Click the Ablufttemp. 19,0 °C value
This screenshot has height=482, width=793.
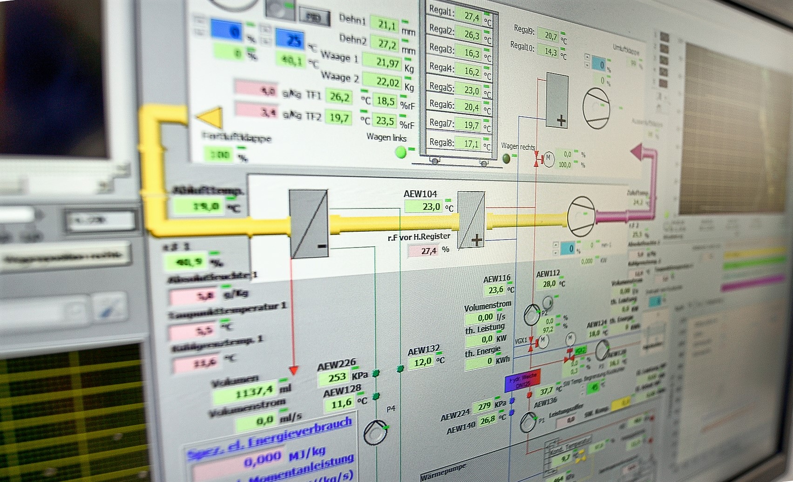(198, 206)
